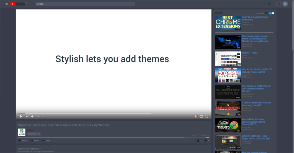Open 'Top 9 Best Google Chrome Extensions' link
The width and height of the screenshot is (294, 153).
[255, 18]
